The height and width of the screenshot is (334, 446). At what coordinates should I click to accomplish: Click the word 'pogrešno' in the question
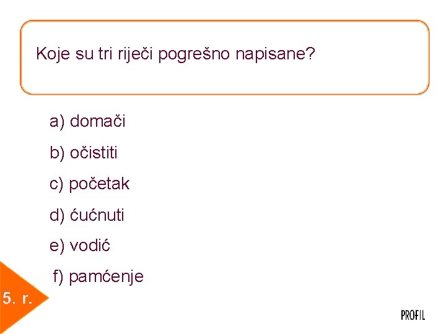(x=195, y=54)
